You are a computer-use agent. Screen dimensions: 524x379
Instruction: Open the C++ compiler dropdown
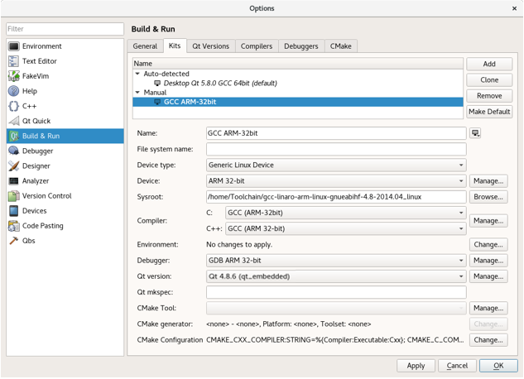click(346, 228)
